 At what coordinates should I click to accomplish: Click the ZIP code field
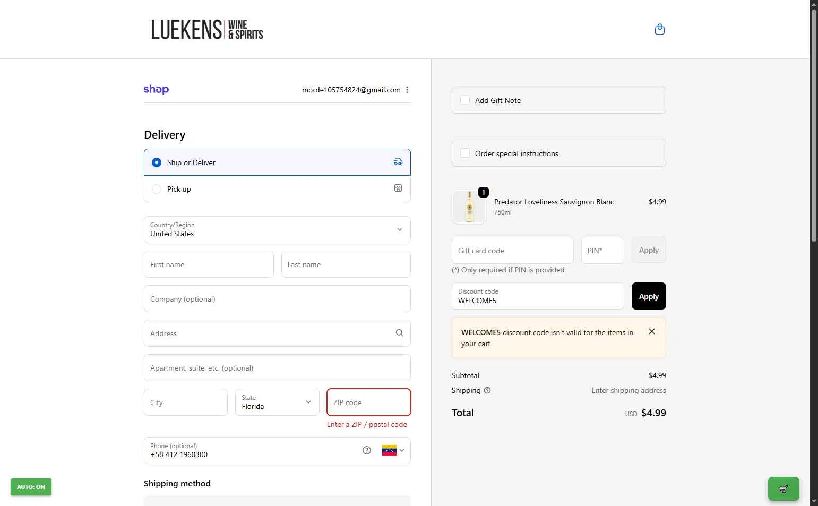369,402
